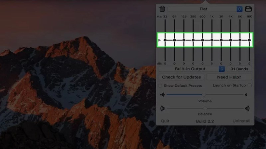Enable Launch on Startup checkbox

click(x=250, y=85)
